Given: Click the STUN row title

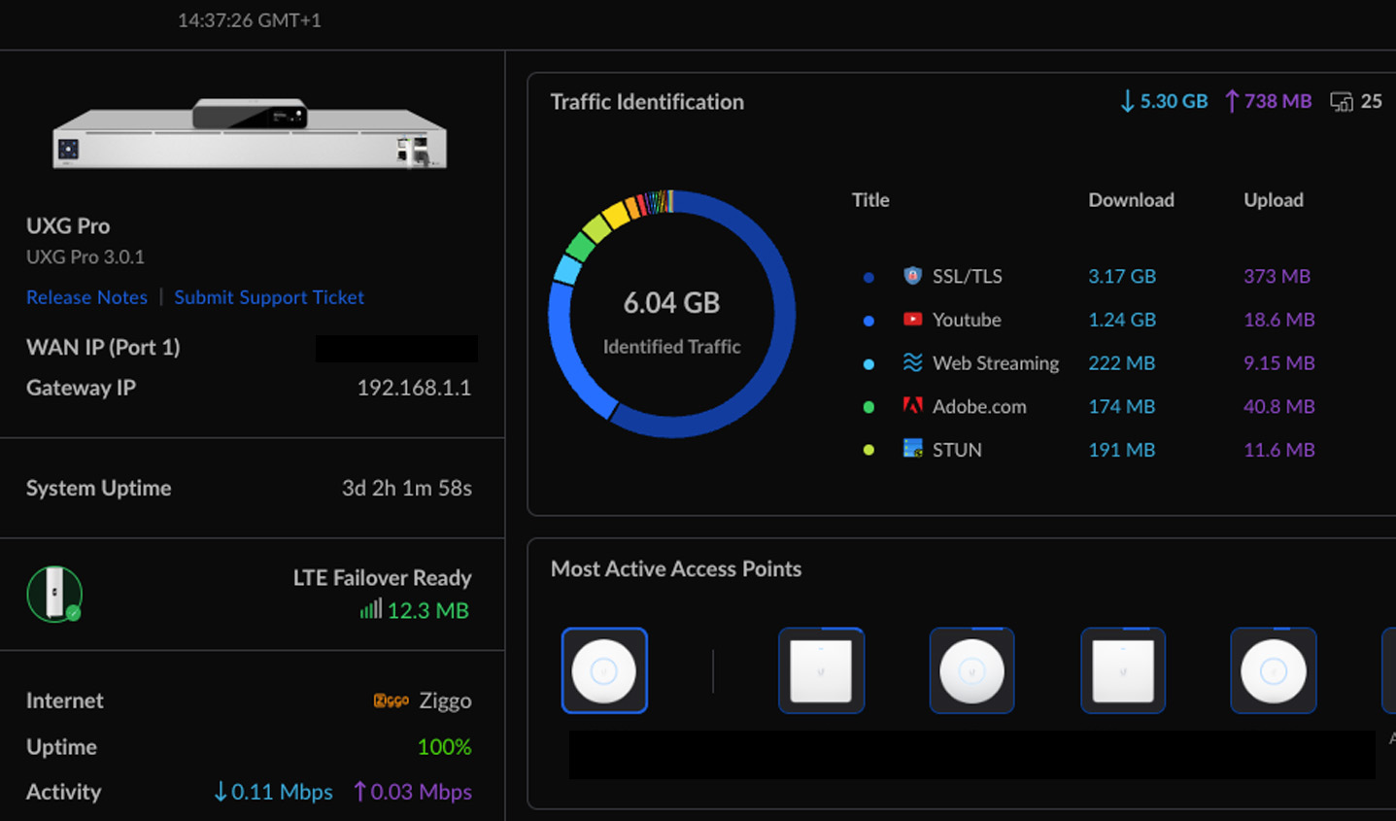Looking at the screenshot, I should (x=957, y=450).
